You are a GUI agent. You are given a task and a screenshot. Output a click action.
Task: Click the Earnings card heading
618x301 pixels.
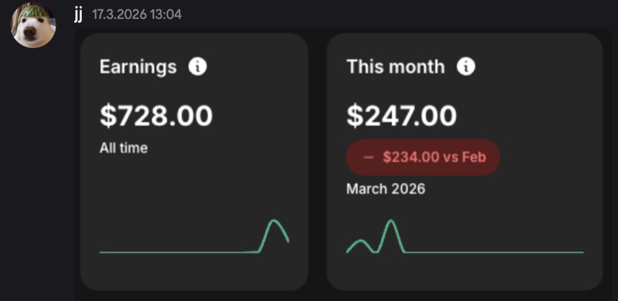pyautogui.click(x=138, y=67)
